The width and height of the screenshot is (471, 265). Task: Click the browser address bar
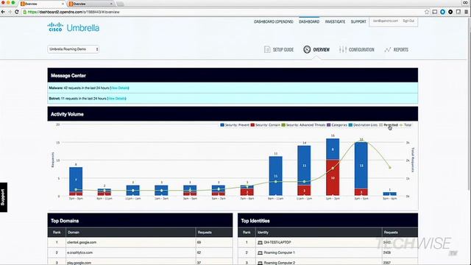click(x=222, y=12)
